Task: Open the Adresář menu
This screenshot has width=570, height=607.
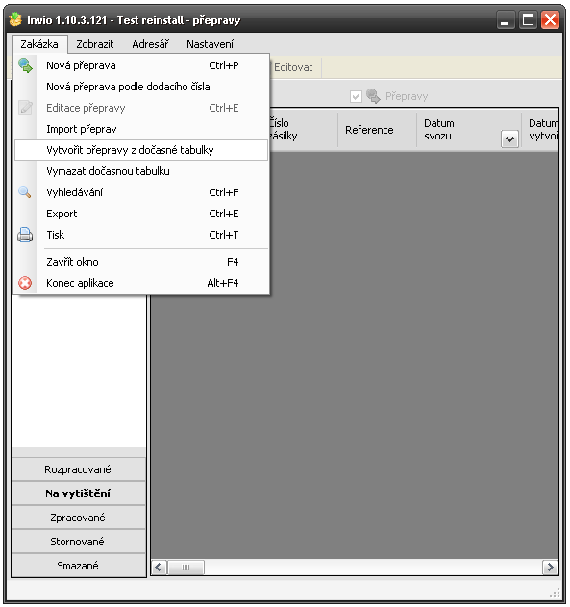Action: coord(150,44)
